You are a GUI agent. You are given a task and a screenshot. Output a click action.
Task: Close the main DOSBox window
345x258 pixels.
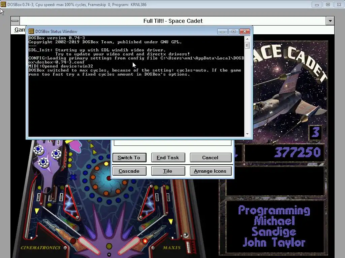339,5
